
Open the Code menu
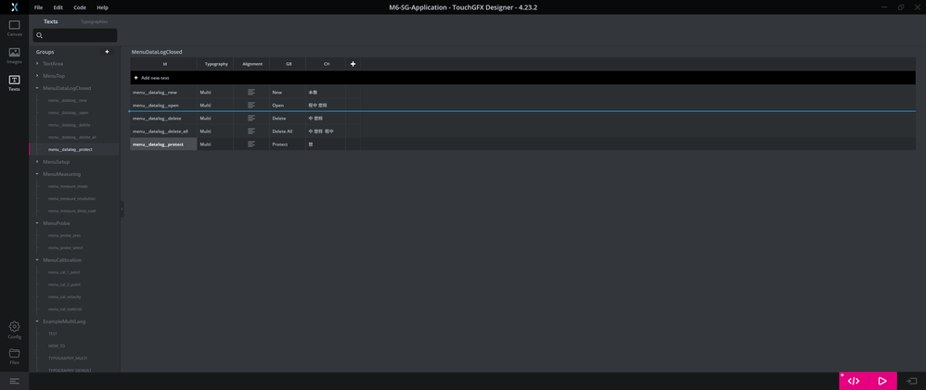(x=80, y=7)
